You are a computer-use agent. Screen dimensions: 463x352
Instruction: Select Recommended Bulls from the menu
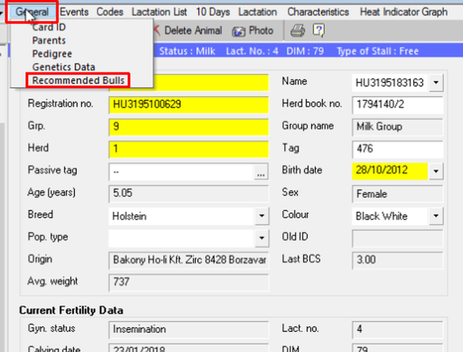coord(78,80)
